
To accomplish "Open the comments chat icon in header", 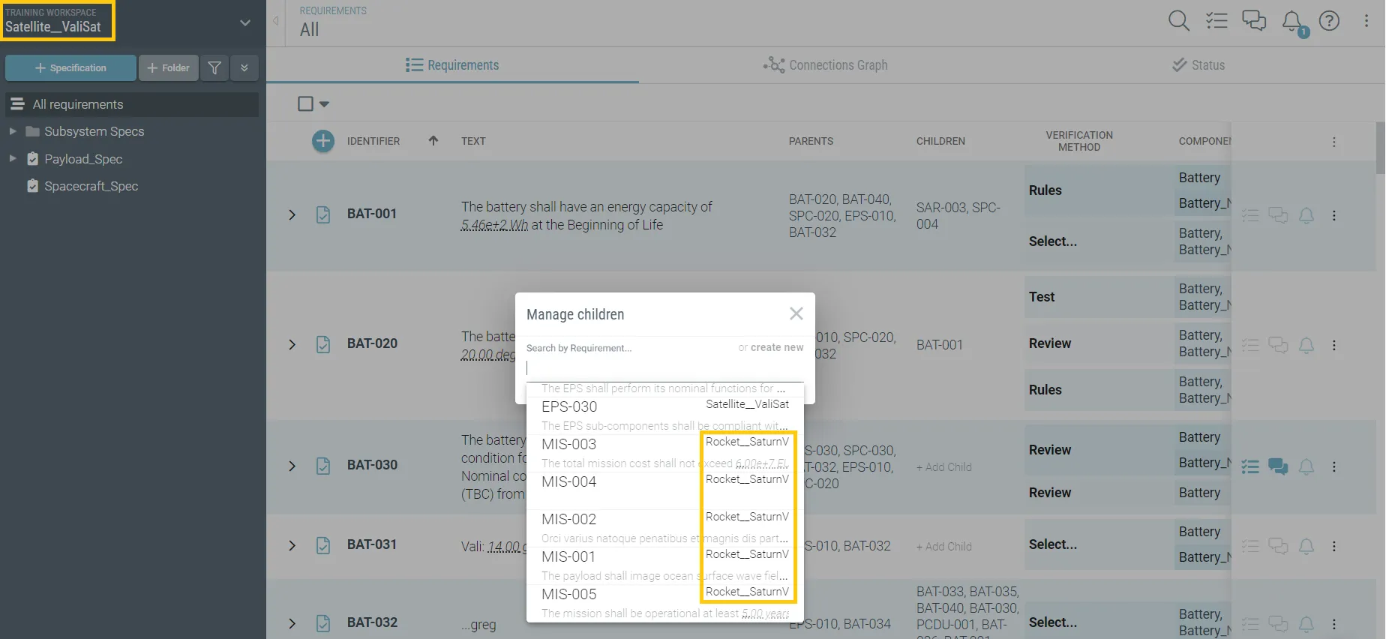I will point(1254,21).
